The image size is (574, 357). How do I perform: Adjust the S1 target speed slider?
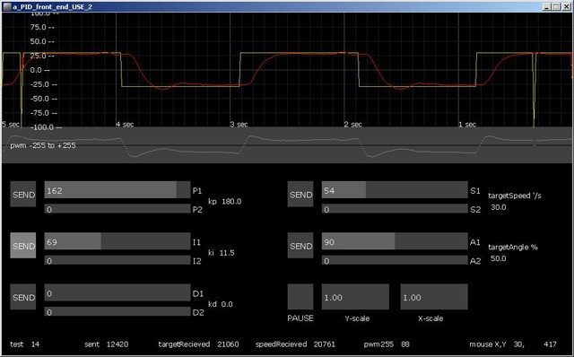(395, 190)
